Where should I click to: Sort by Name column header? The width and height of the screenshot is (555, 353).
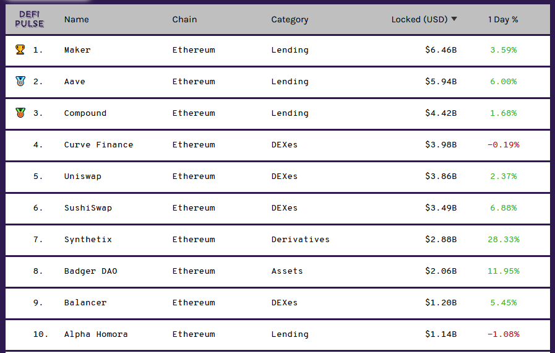pyautogui.click(x=77, y=19)
